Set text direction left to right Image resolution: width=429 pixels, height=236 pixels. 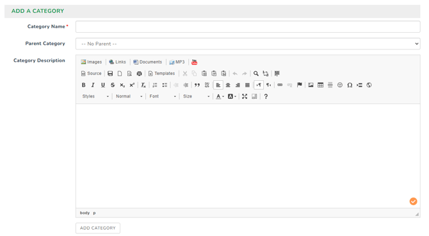tap(259, 85)
